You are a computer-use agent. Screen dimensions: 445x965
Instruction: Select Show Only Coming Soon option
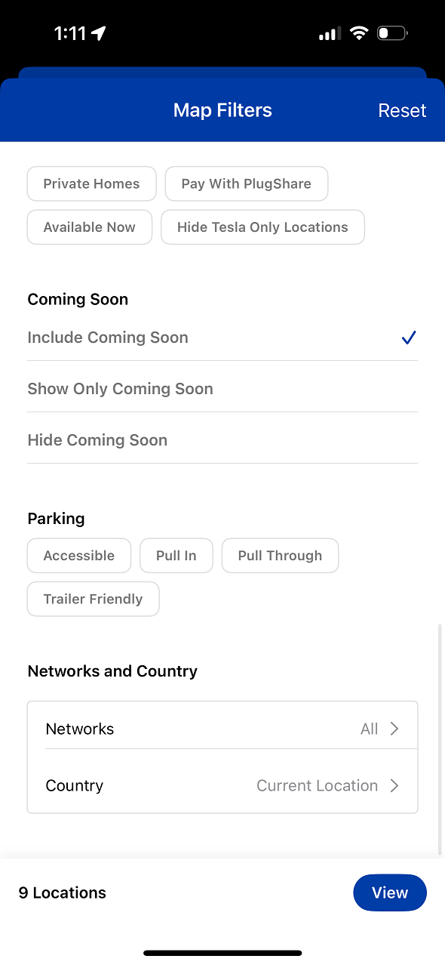click(222, 389)
